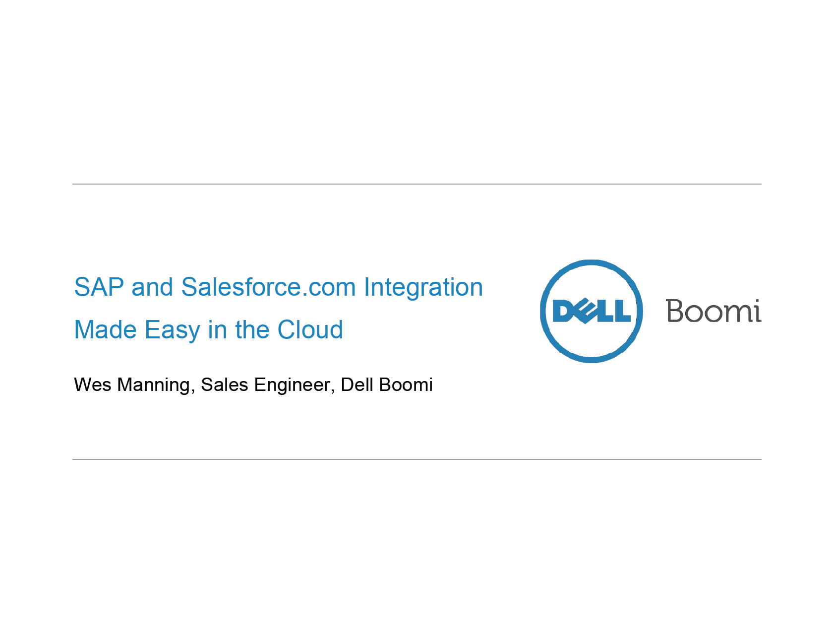Image resolution: width=832 pixels, height=643 pixels.
Task: Click 'Dell Boomi' in the presenter line
Action: pos(387,385)
